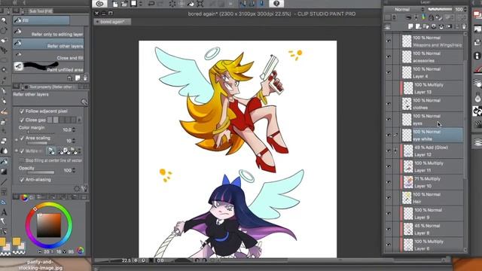This screenshot has width=482, height=271.
Task: Open the layer blending mode dropdown
Action: coord(404,10)
